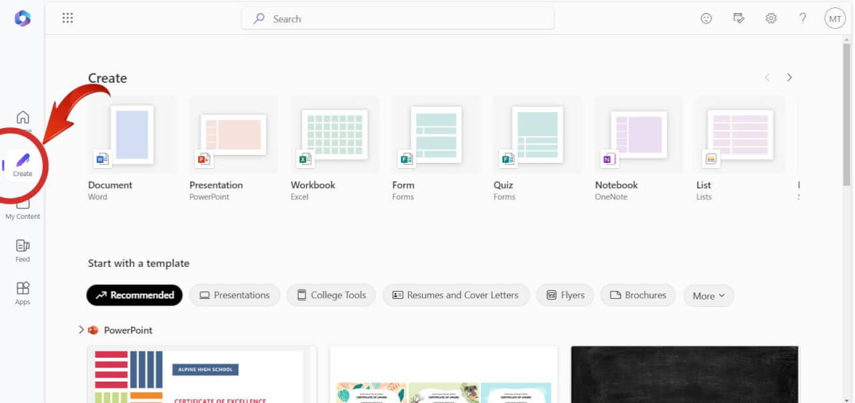The image size is (855, 403).
Task: Open the MT account menu
Action: tap(835, 19)
